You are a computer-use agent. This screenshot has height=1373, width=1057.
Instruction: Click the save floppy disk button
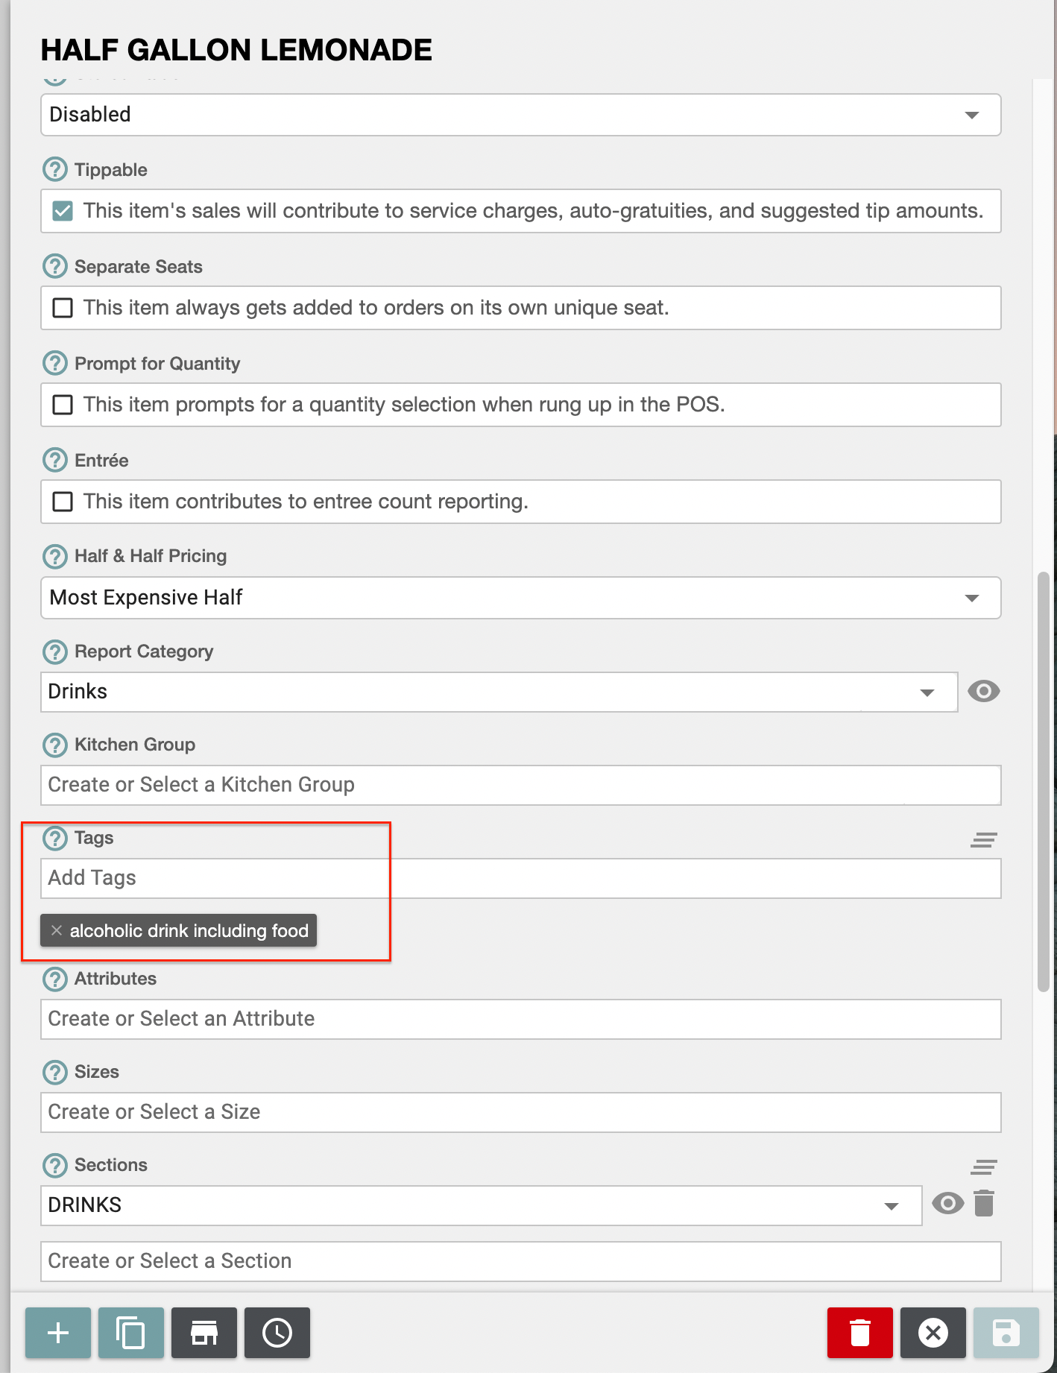tap(1006, 1332)
